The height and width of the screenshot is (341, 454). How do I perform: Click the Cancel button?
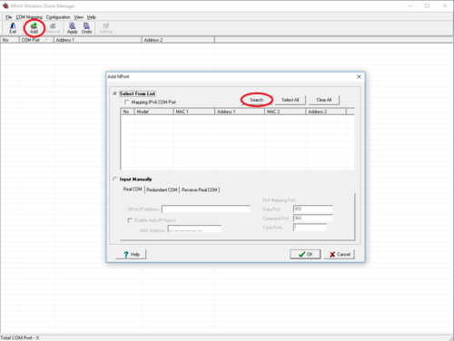[340, 254]
